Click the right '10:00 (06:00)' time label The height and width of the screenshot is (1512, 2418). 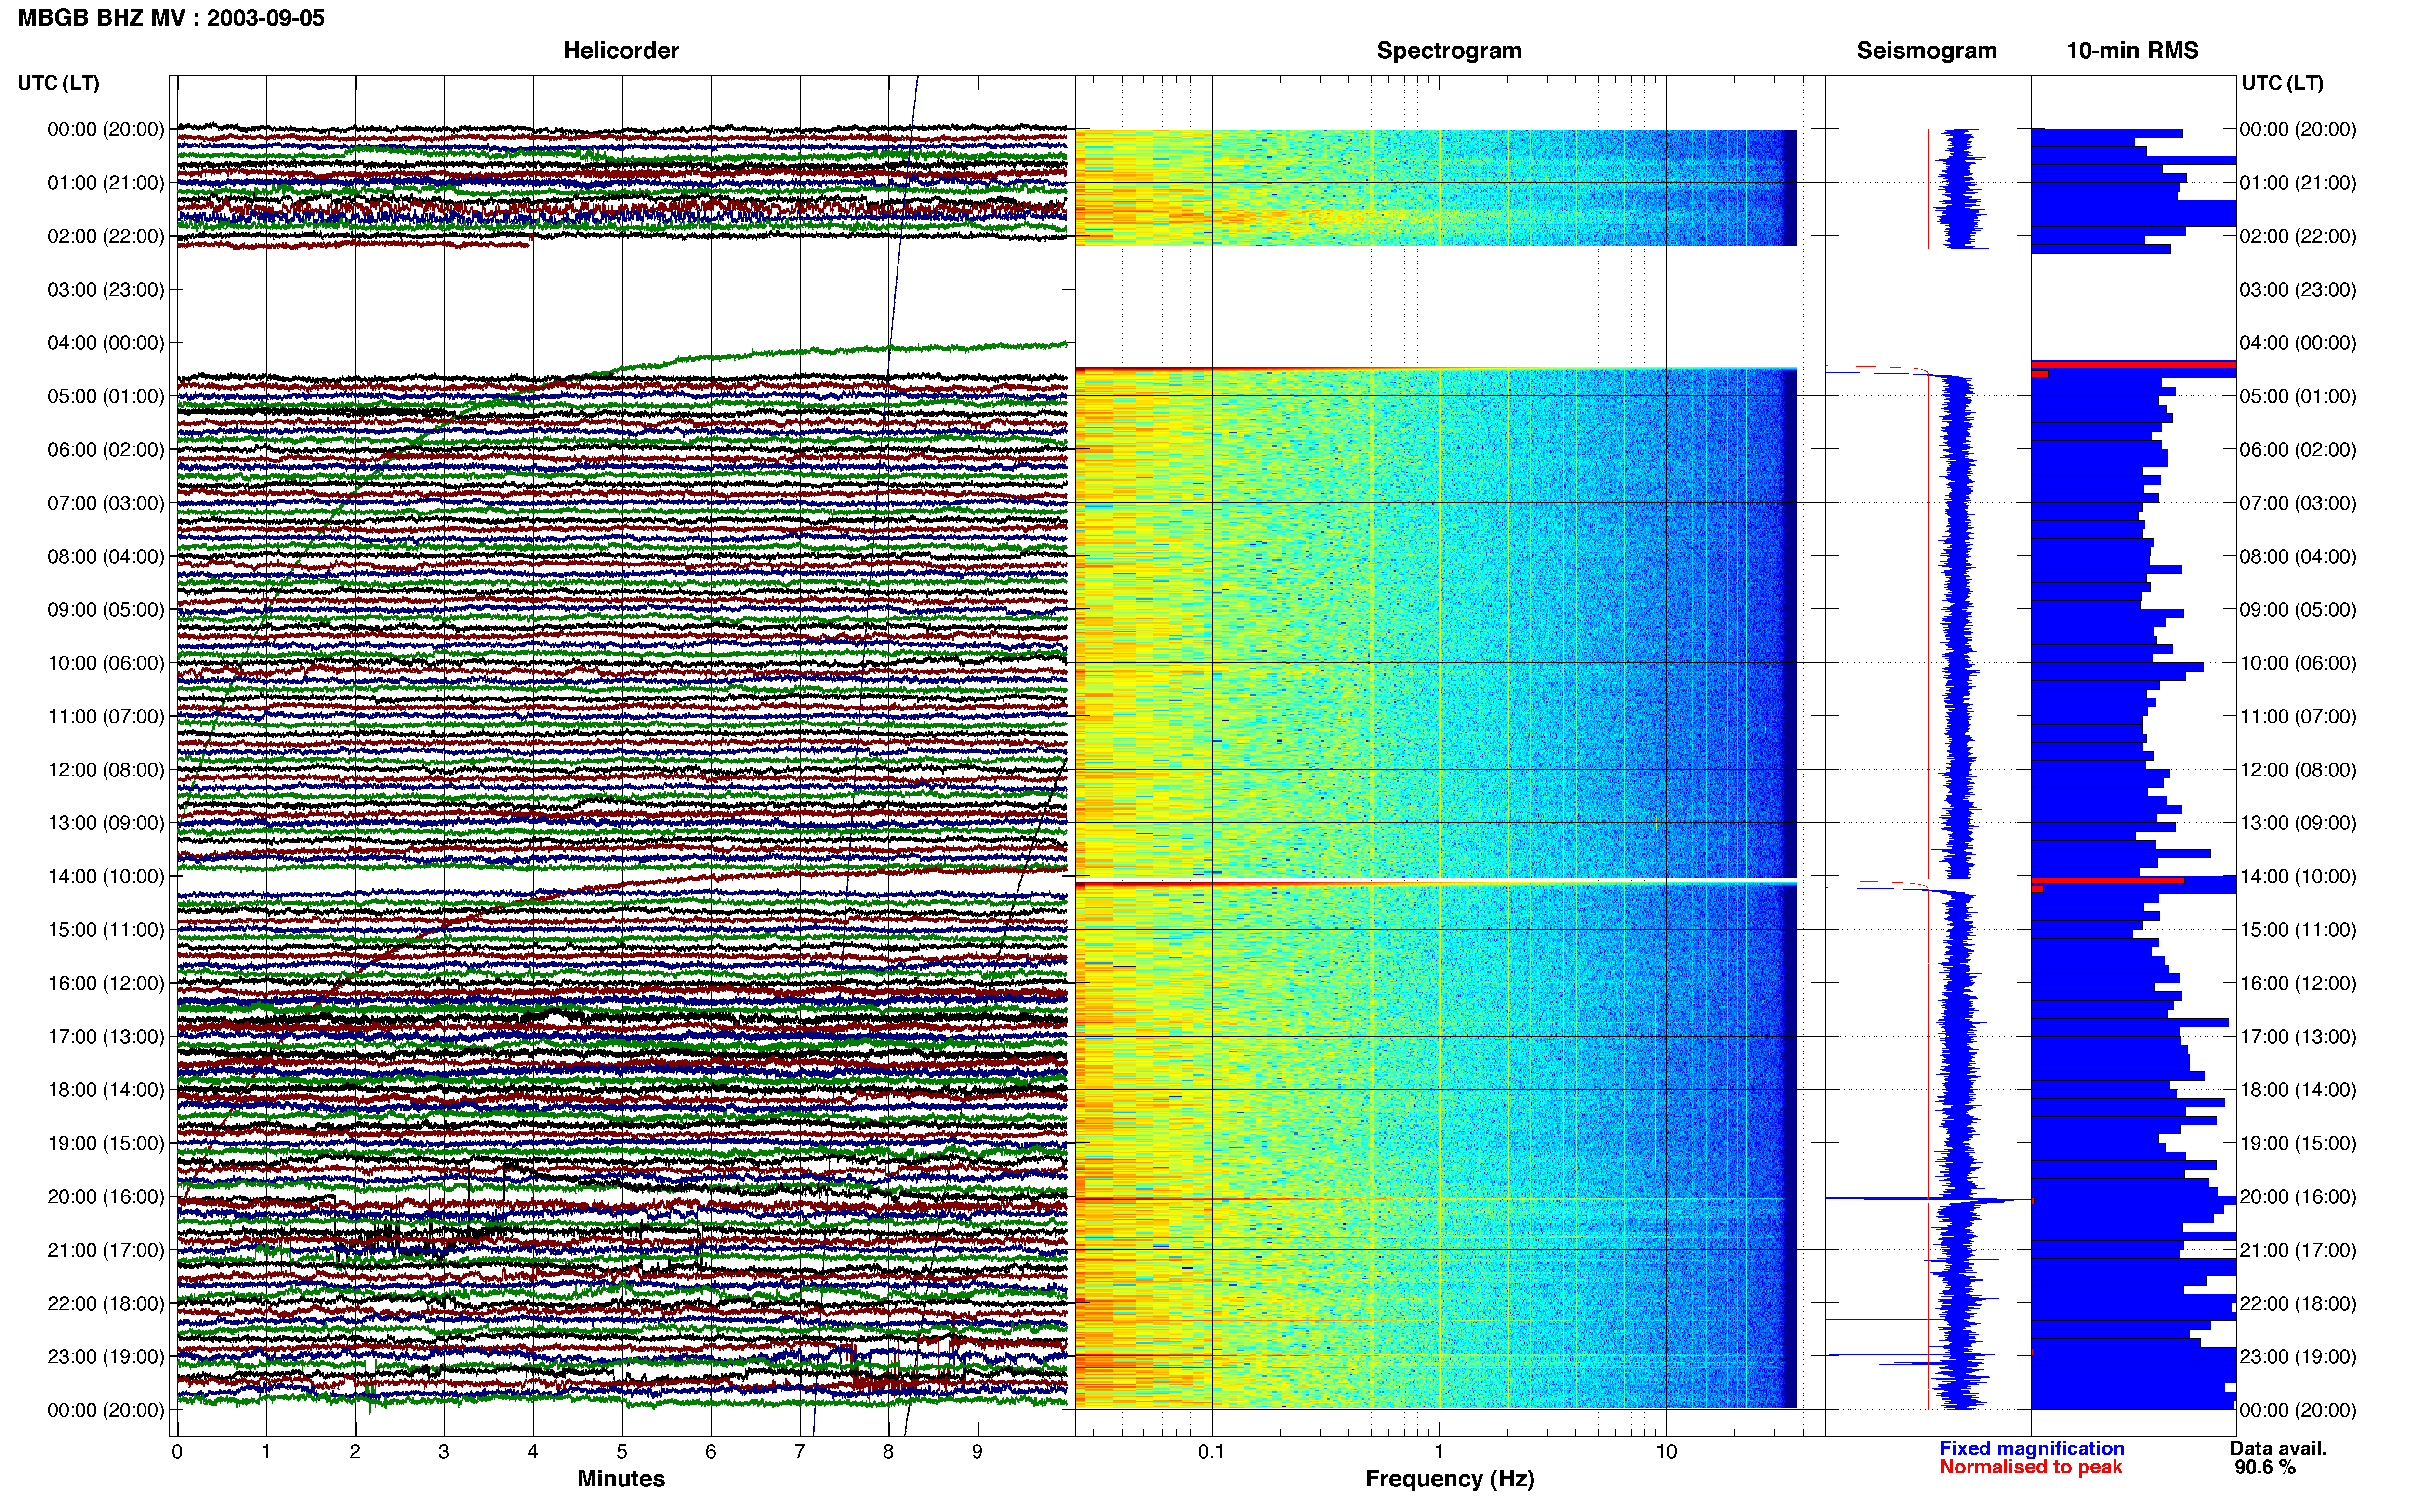pyautogui.click(x=2298, y=663)
